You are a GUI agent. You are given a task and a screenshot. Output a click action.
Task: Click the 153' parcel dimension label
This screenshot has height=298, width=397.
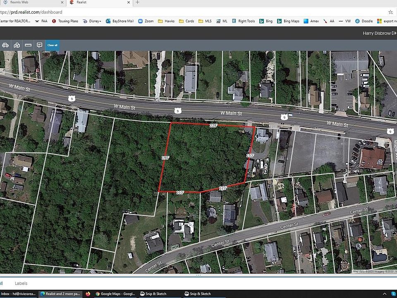(250, 155)
